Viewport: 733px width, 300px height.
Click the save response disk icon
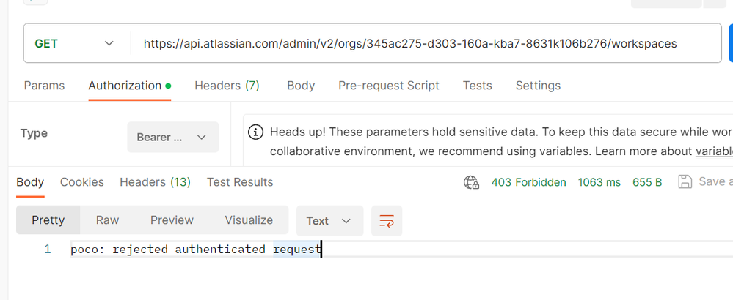pyautogui.click(x=685, y=181)
